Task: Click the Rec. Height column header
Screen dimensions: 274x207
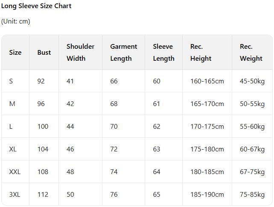Action: (201, 53)
